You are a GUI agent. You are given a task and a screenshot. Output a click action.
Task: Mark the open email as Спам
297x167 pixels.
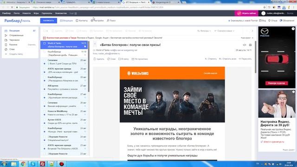[111, 59]
